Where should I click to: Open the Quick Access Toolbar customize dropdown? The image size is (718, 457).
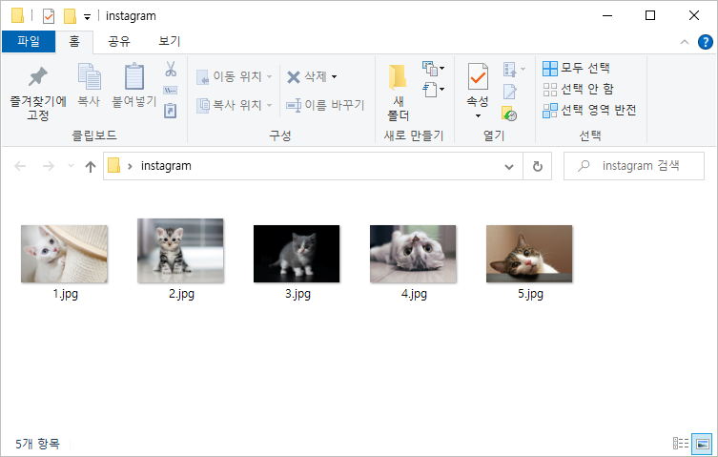pos(87,17)
